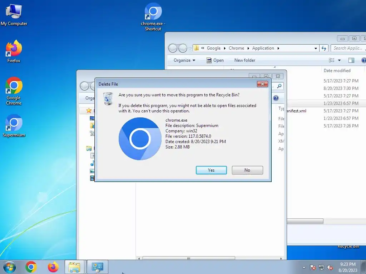Select the row dated 5/17/2023 7:26 PM
The image size is (366, 274).
[x=326, y=126]
